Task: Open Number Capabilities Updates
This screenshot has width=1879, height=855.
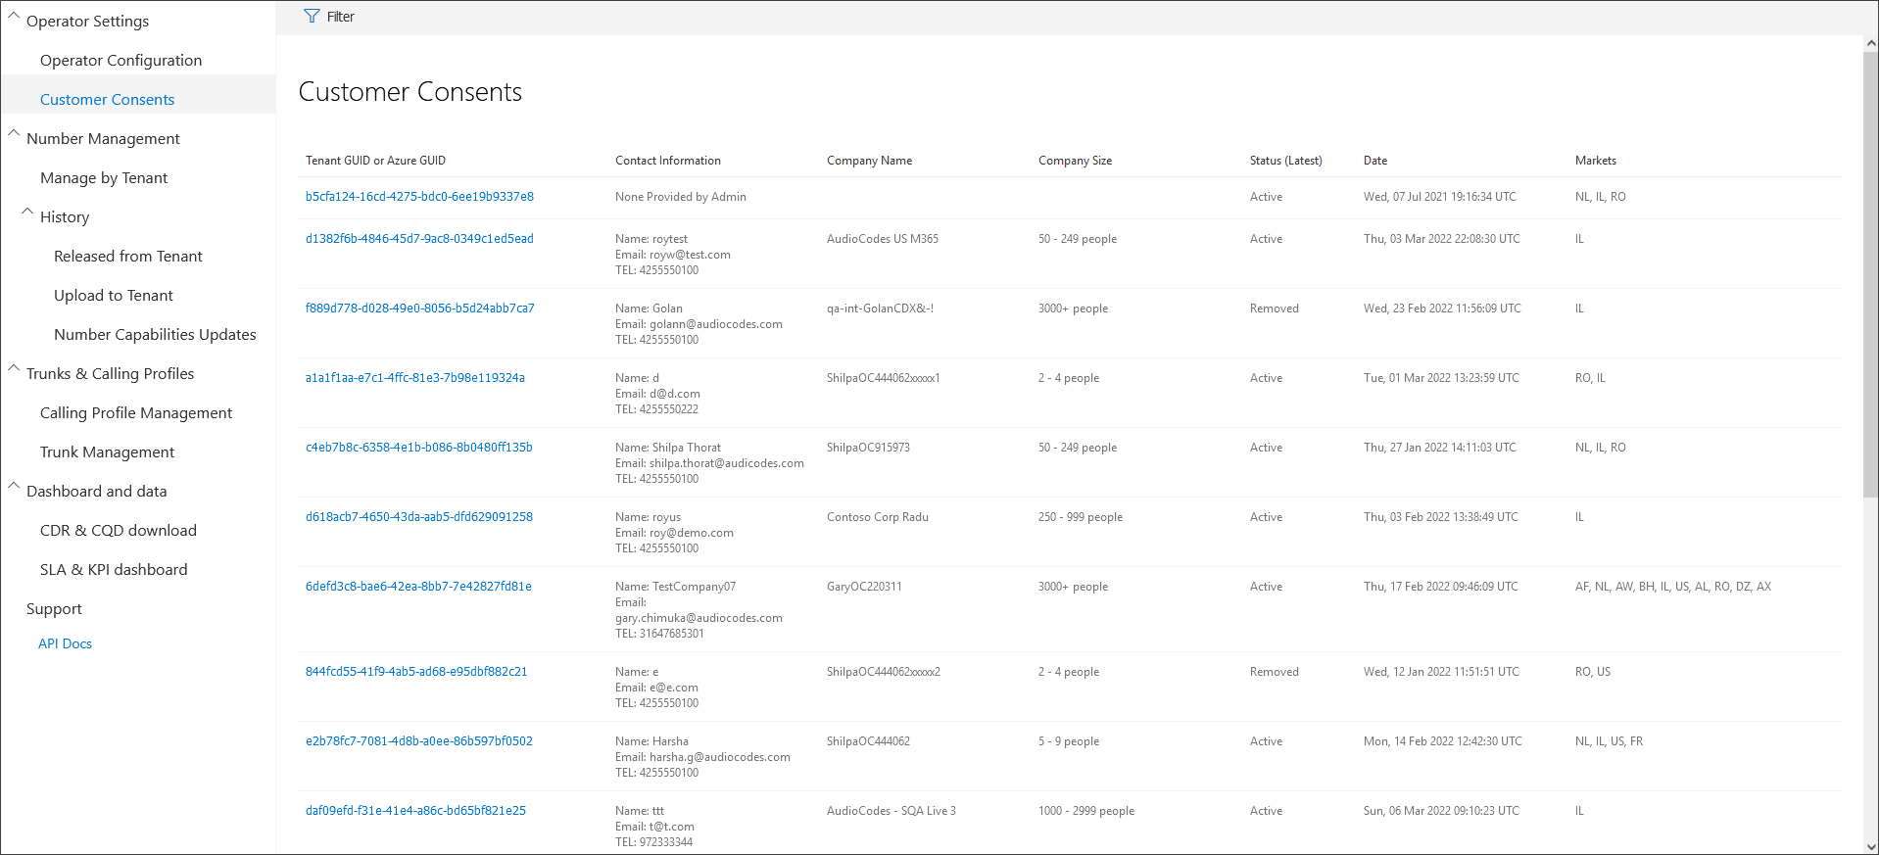Action: [x=155, y=334]
